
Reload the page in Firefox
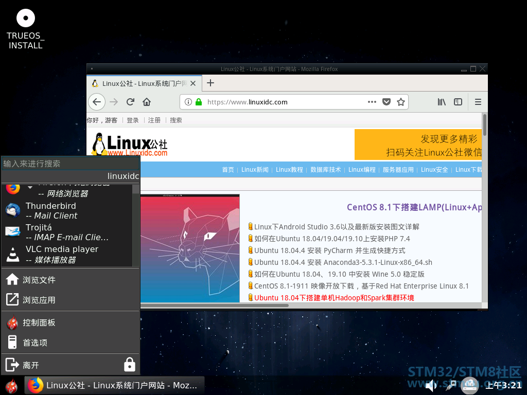130,102
